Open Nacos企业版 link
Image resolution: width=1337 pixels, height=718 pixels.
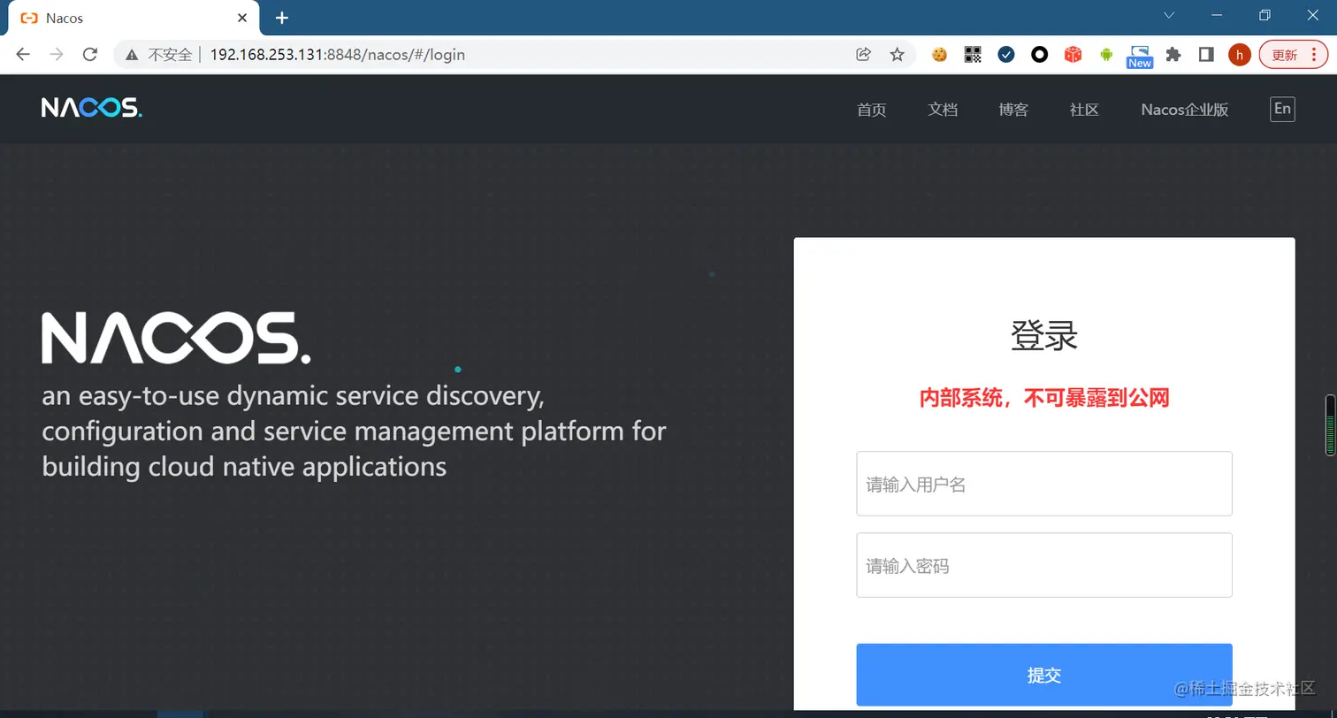[1185, 110]
